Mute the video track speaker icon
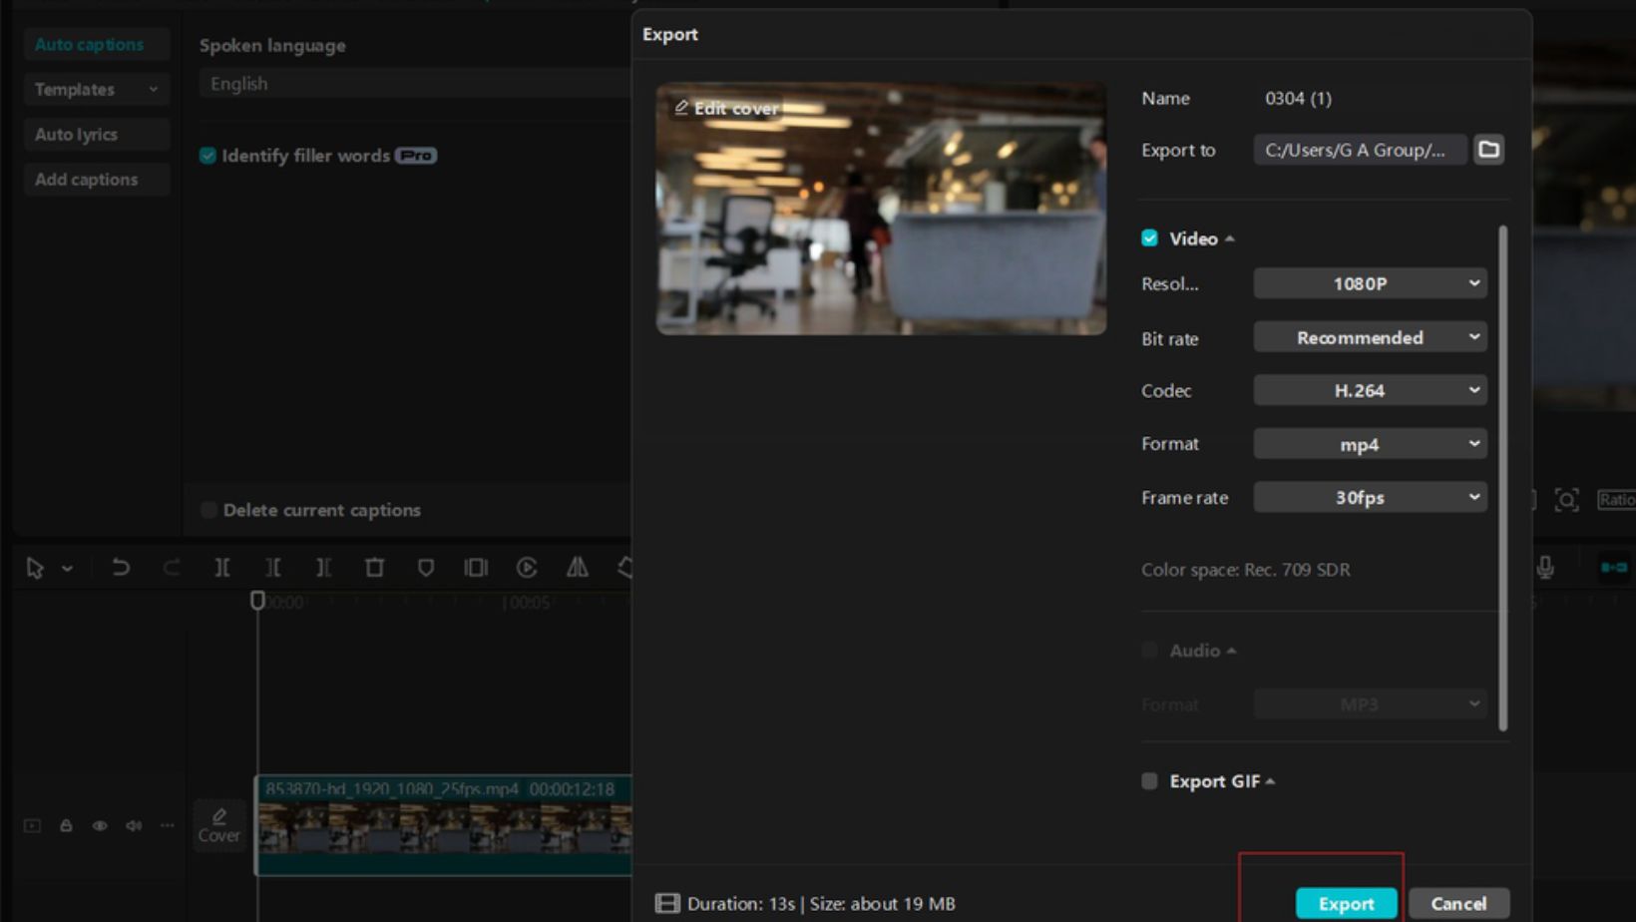The height and width of the screenshot is (922, 1636). (134, 825)
